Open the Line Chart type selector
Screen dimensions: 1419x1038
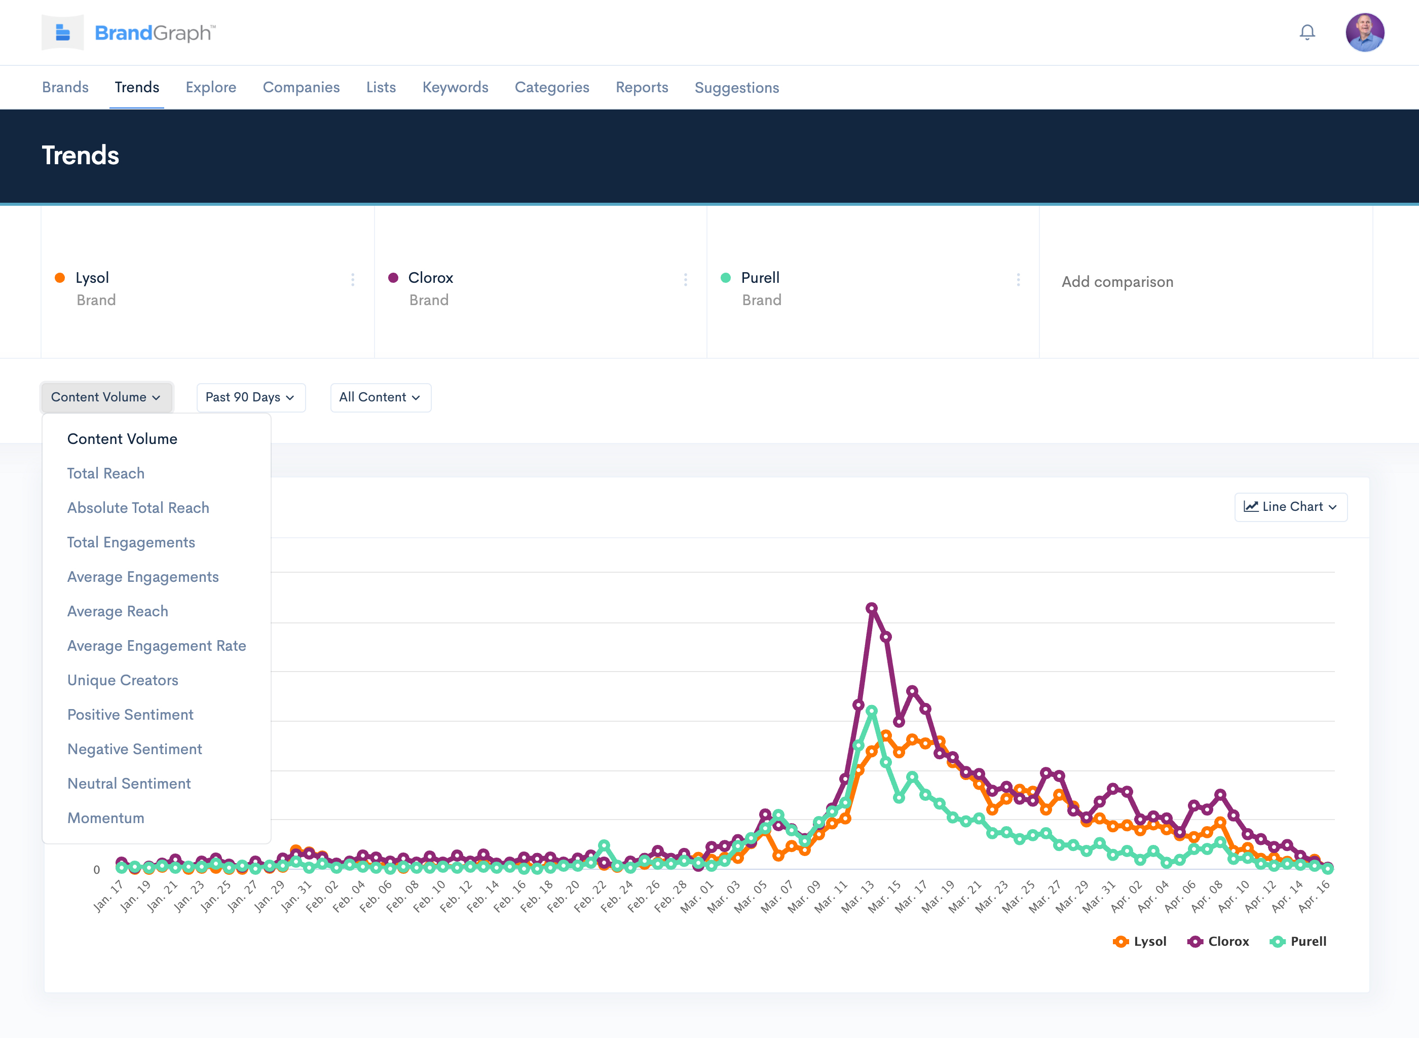1290,506
